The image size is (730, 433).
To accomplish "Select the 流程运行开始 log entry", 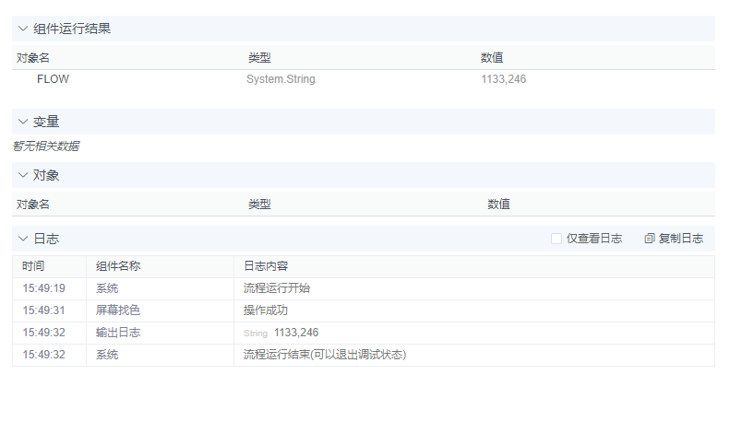I will click(277, 288).
